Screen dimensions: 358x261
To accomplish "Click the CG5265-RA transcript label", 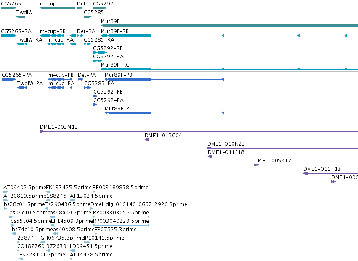I will (16, 31).
